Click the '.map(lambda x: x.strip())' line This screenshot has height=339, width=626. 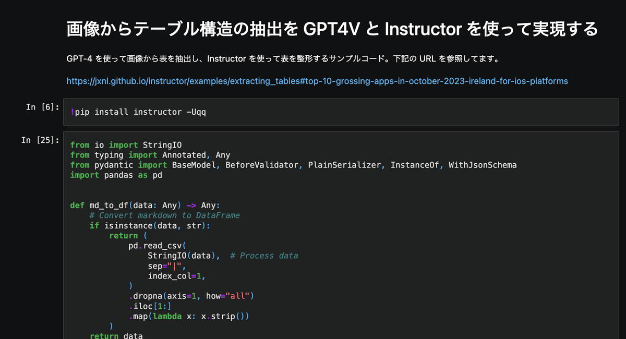tap(189, 316)
